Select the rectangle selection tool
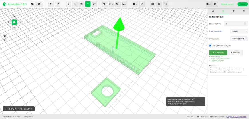The image size is (249, 119). pyautogui.click(x=75, y=4)
